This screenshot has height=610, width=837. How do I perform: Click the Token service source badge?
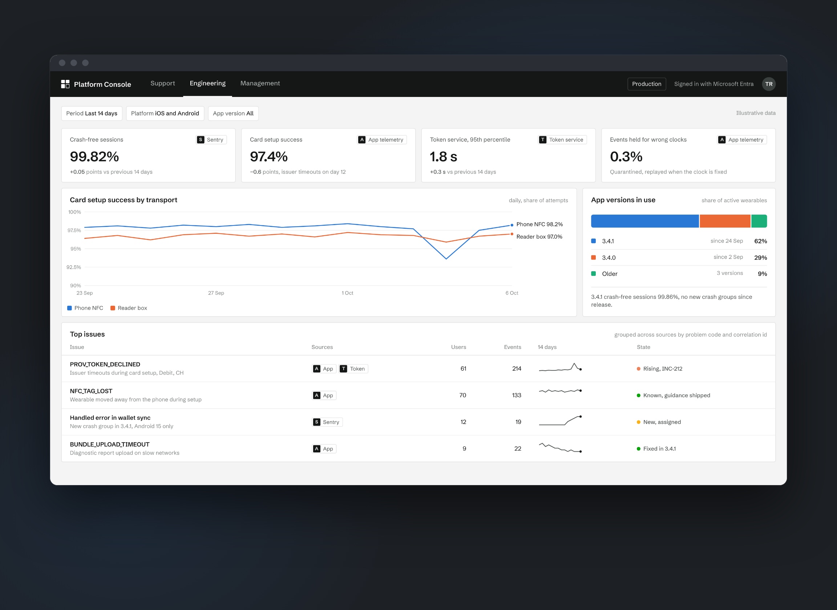[562, 139]
